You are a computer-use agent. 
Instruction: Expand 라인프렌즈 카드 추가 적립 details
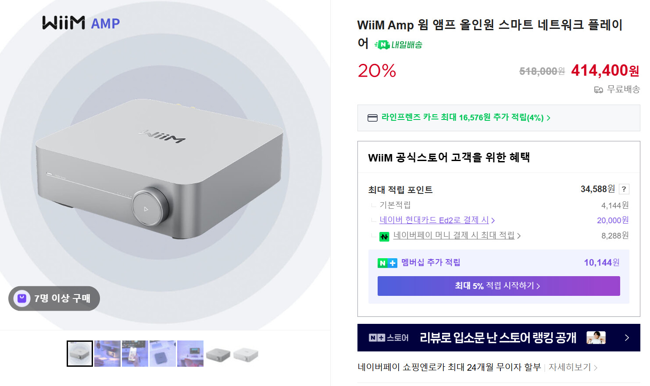(466, 118)
